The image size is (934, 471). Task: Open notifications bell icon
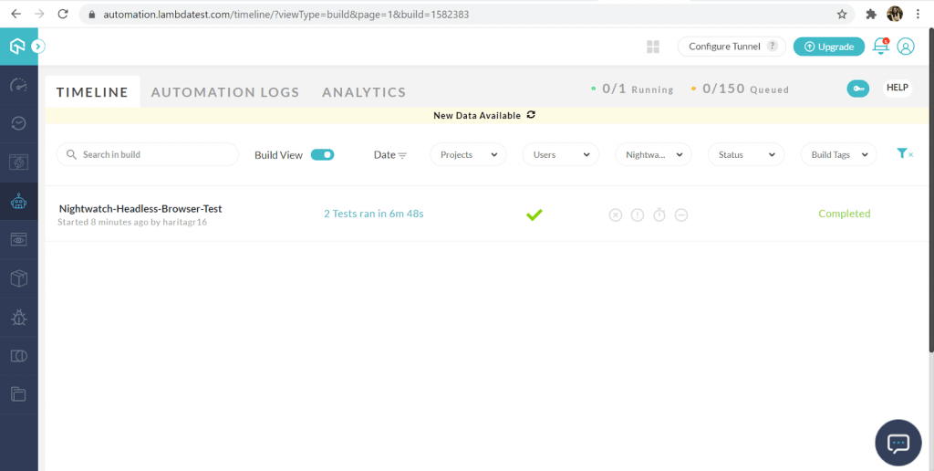pyautogui.click(x=880, y=46)
